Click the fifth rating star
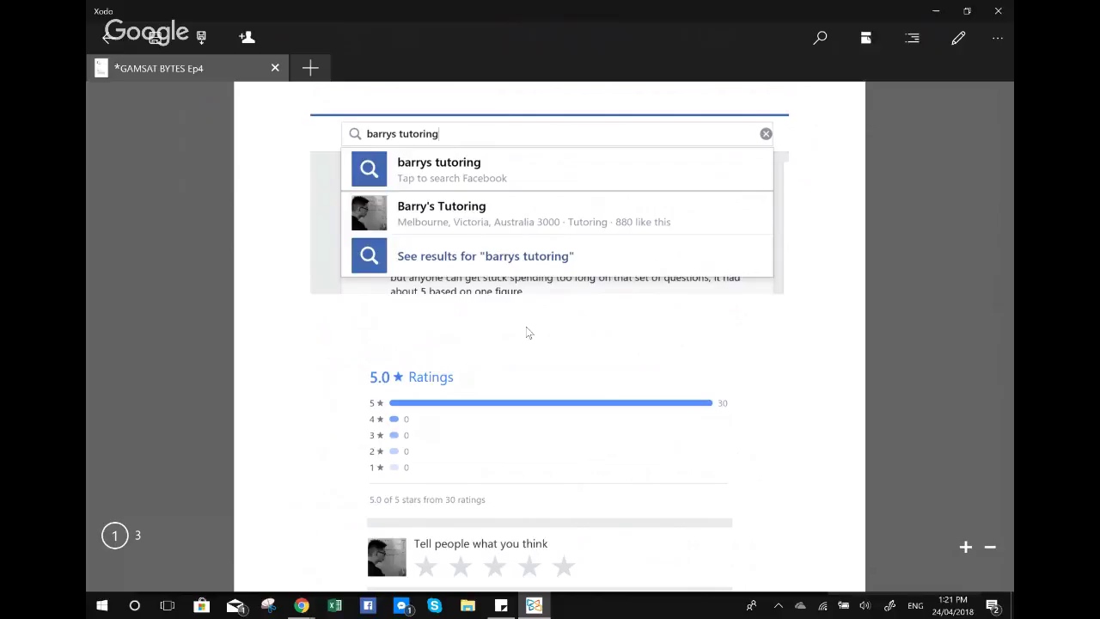This screenshot has height=619, width=1100. point(564,567)
